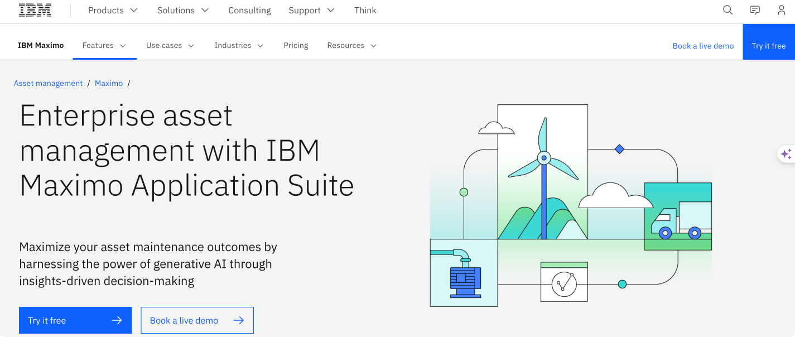Click the wind turbine hero illustration
795x337 pixels.
[x=571, y=205]
